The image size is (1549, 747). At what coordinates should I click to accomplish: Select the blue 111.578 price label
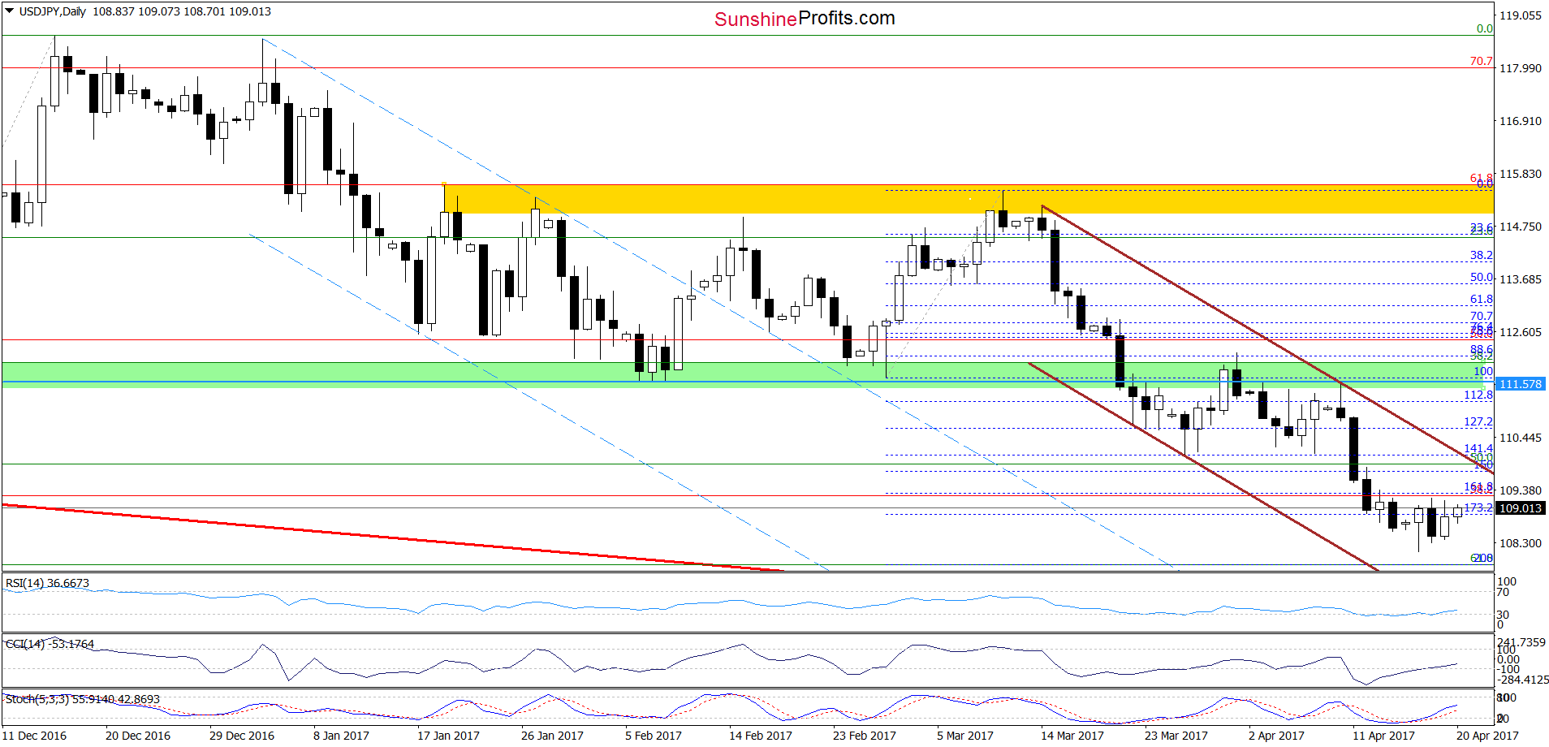(x=1520, y=384)
